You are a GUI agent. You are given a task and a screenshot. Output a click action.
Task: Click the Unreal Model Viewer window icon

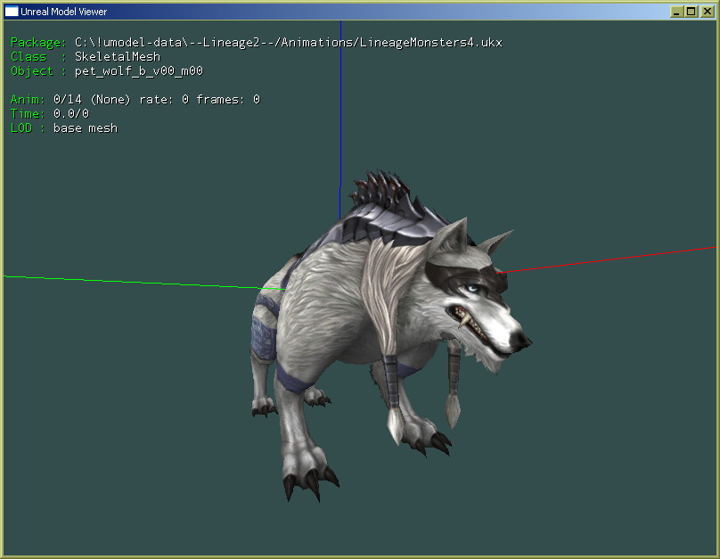click(x=12, y=12)
